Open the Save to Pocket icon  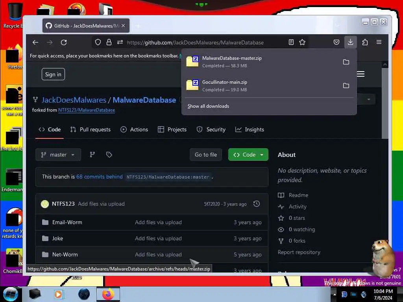[336, 42]
